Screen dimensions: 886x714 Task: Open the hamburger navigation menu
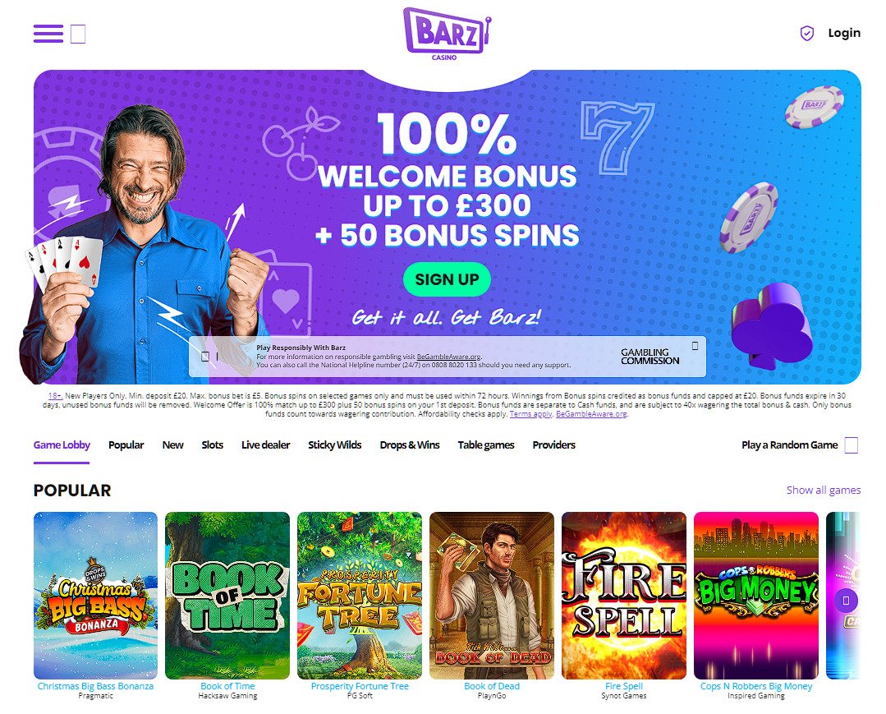click(x=48, y=34)
